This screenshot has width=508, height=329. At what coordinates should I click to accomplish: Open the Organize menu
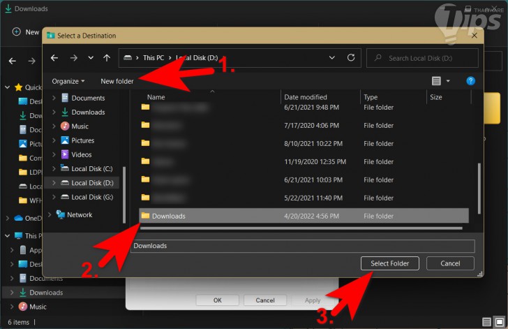(68, 81)
